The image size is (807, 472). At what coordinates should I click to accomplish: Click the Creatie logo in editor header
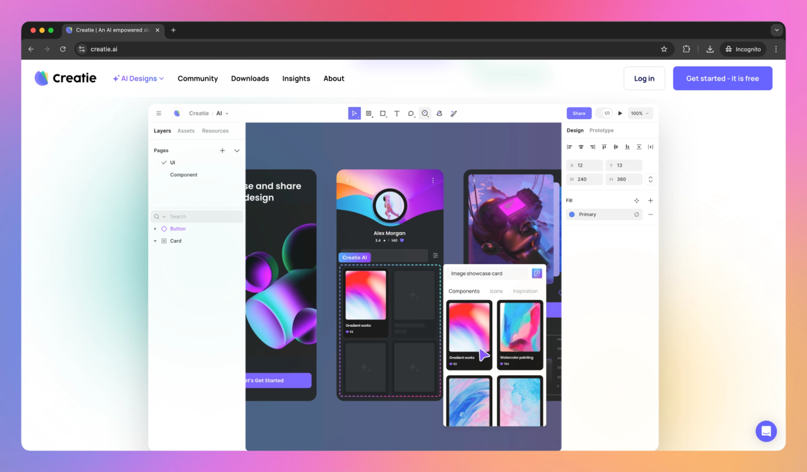(177, 114)
